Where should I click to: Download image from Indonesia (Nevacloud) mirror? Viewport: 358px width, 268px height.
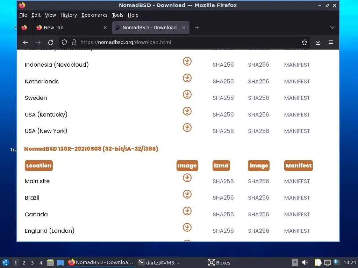[187, 61]
